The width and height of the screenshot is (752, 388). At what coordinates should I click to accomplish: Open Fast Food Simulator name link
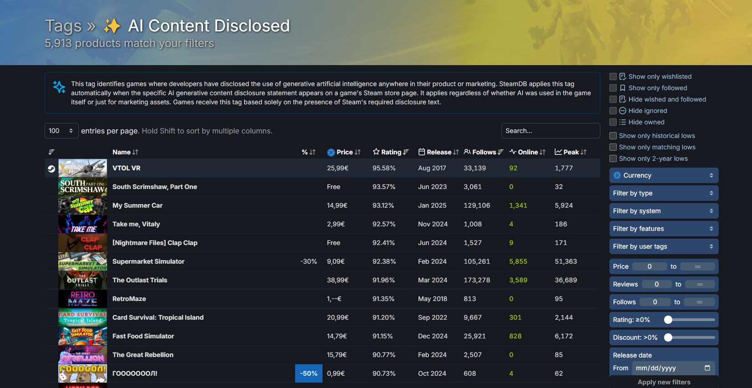143,336
